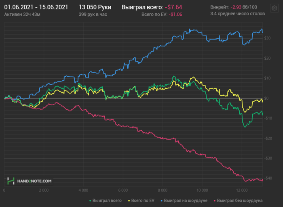Click the 12 000 x-axis label
The image size is (283, 207).
(242, 190)
